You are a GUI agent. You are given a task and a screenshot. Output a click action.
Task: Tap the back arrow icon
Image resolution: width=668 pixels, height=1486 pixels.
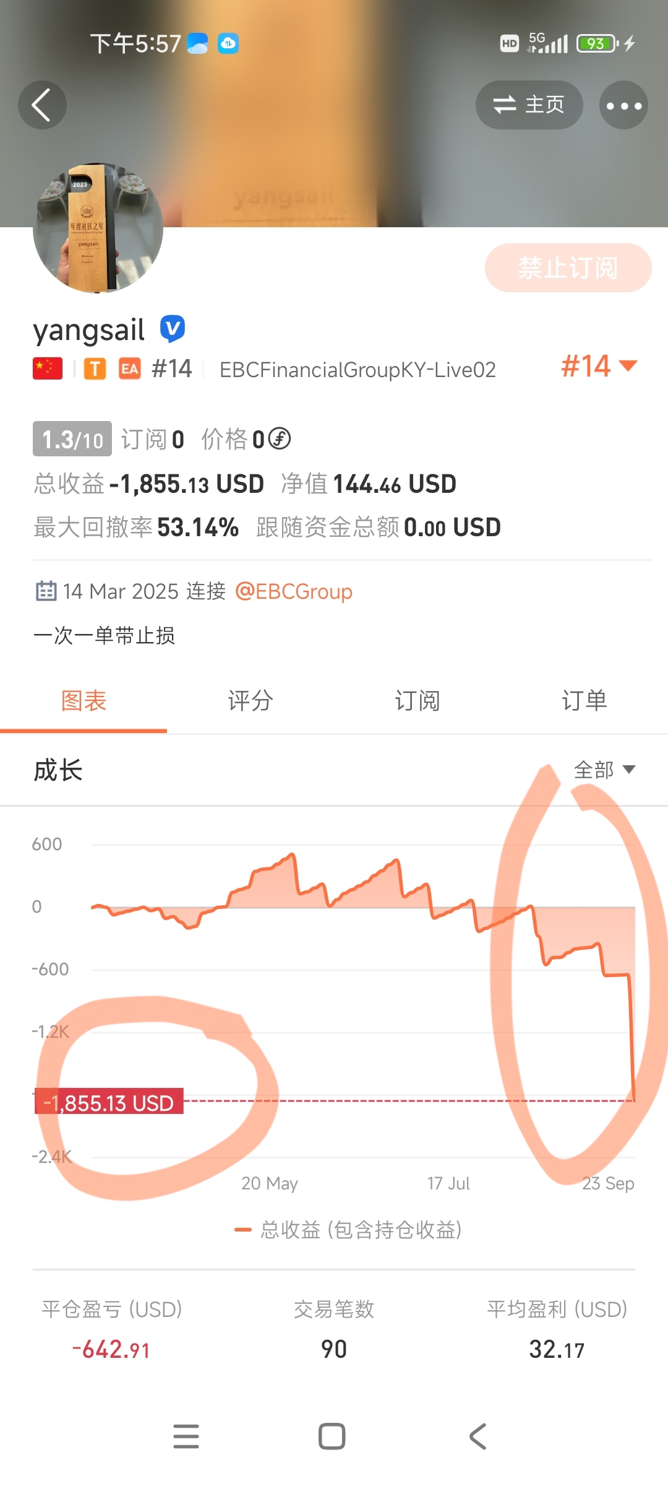(x=42, y=105)
